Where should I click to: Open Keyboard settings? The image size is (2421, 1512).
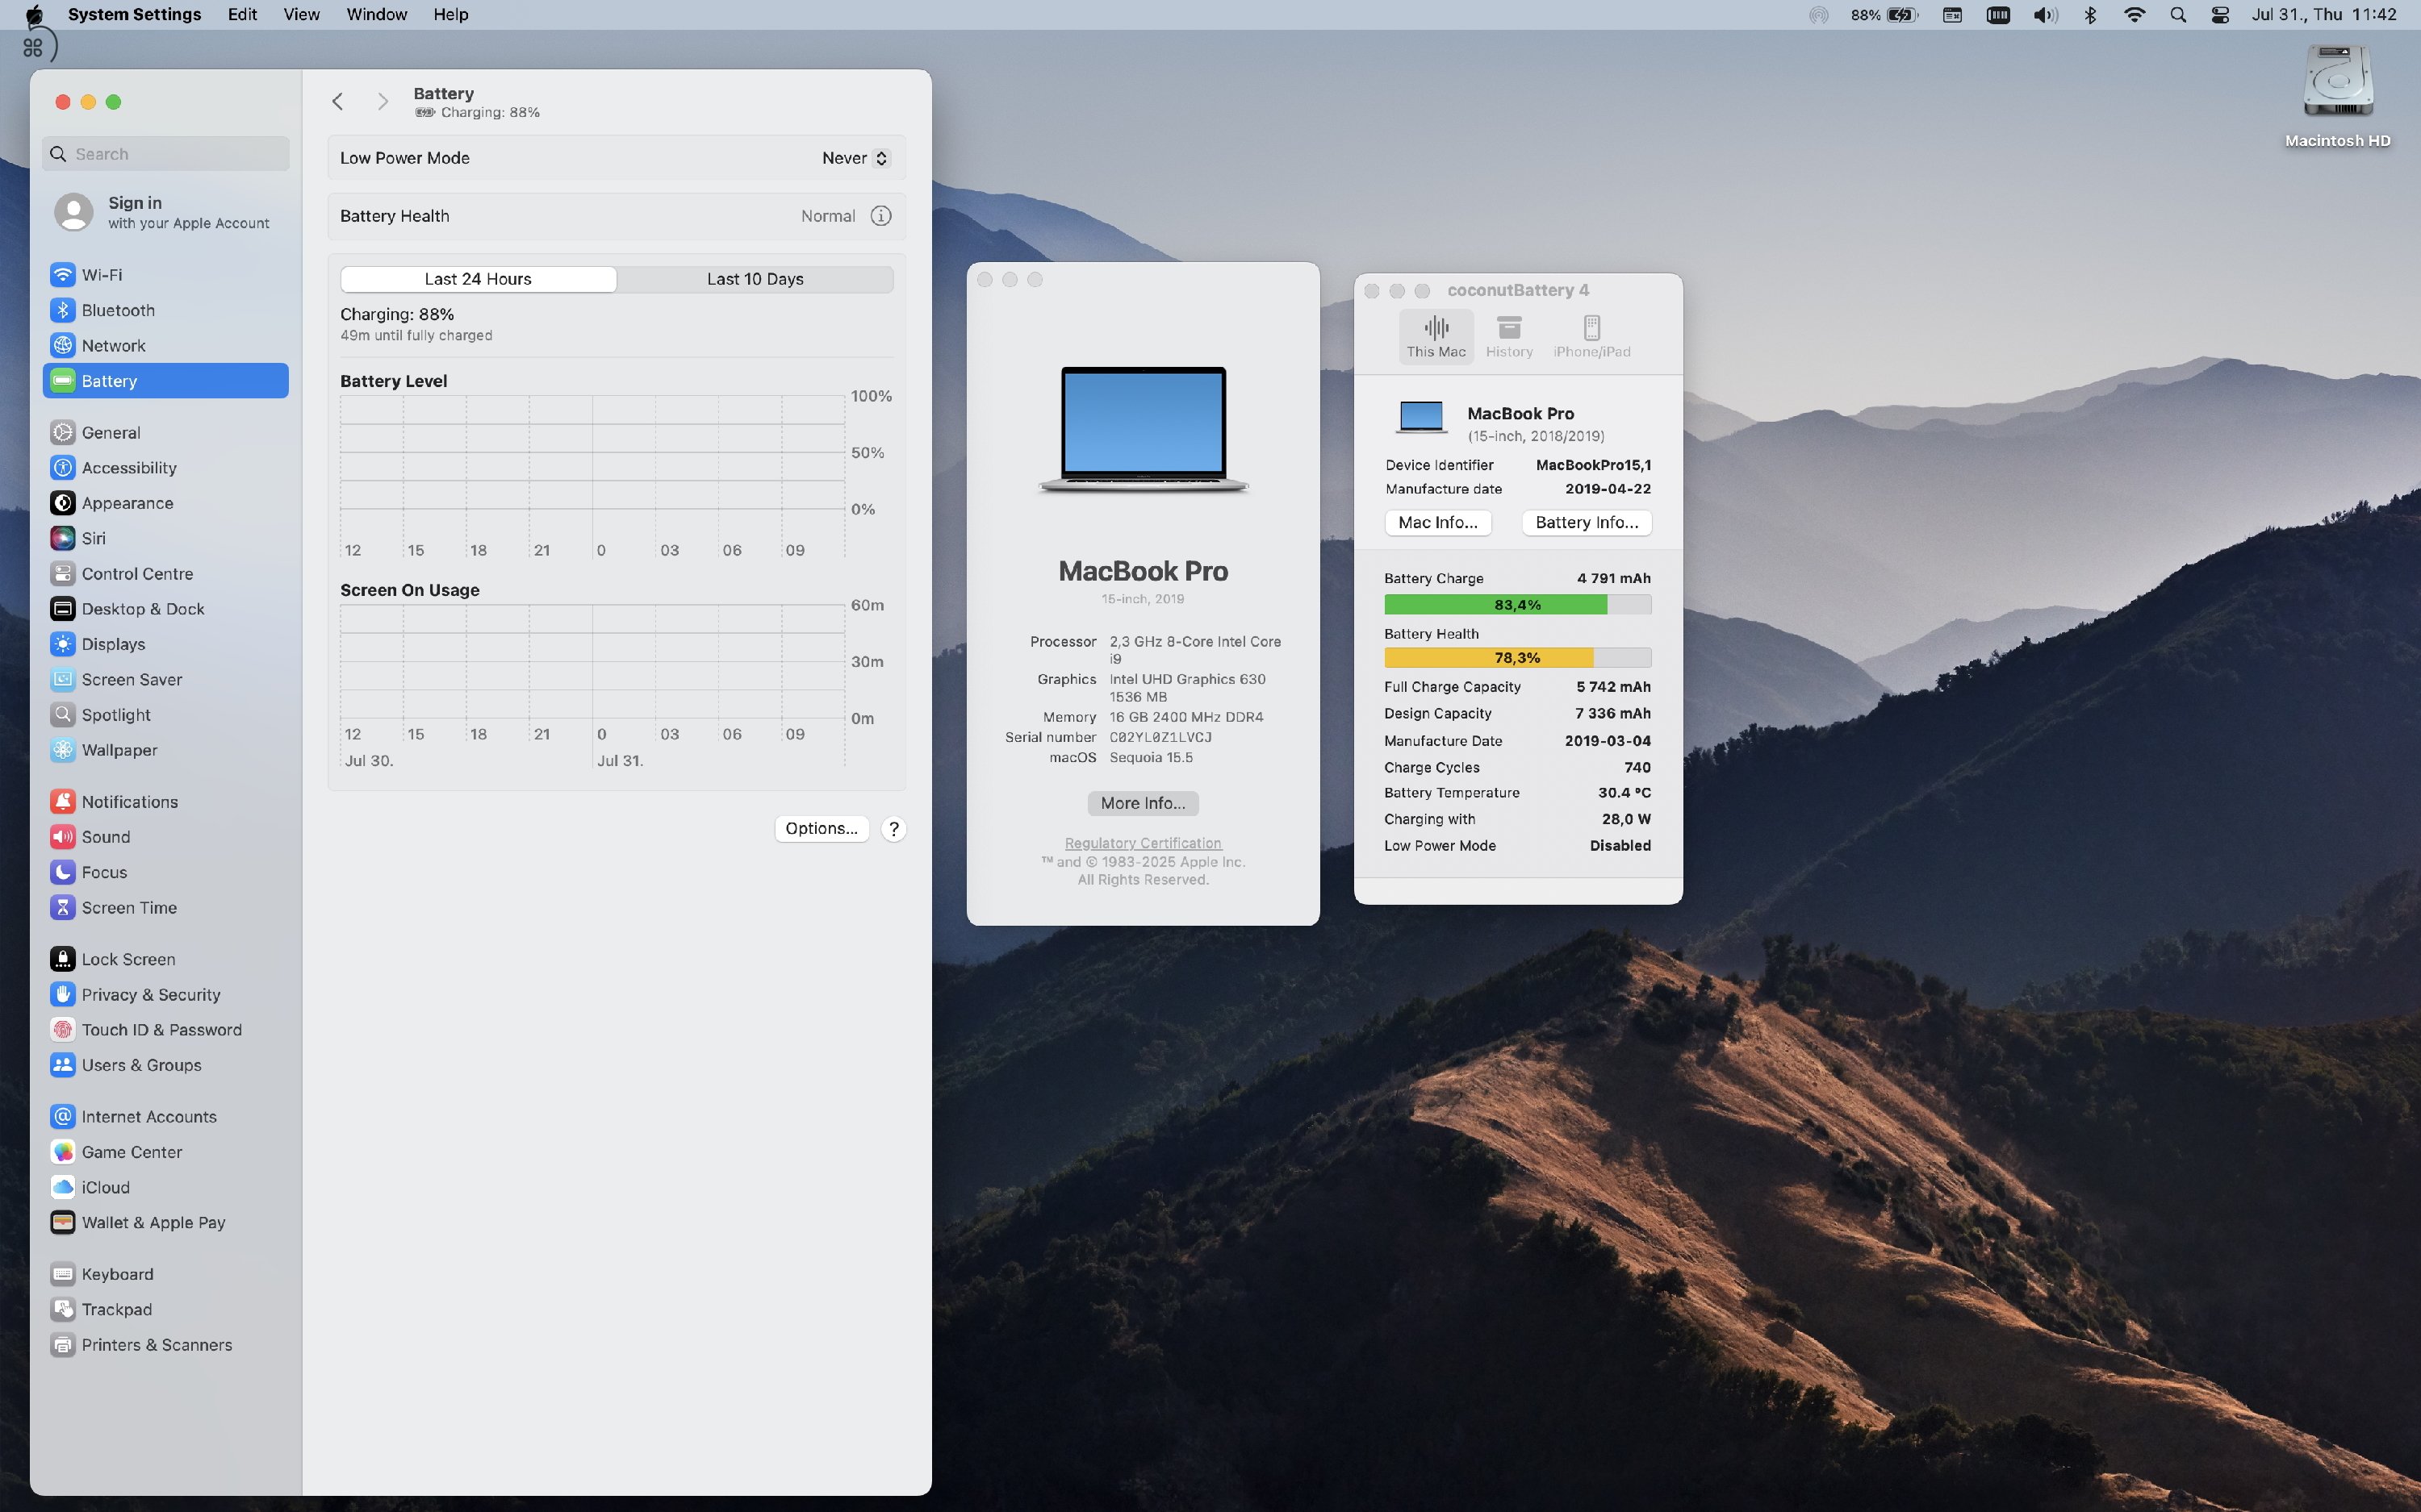[165, 1274]
